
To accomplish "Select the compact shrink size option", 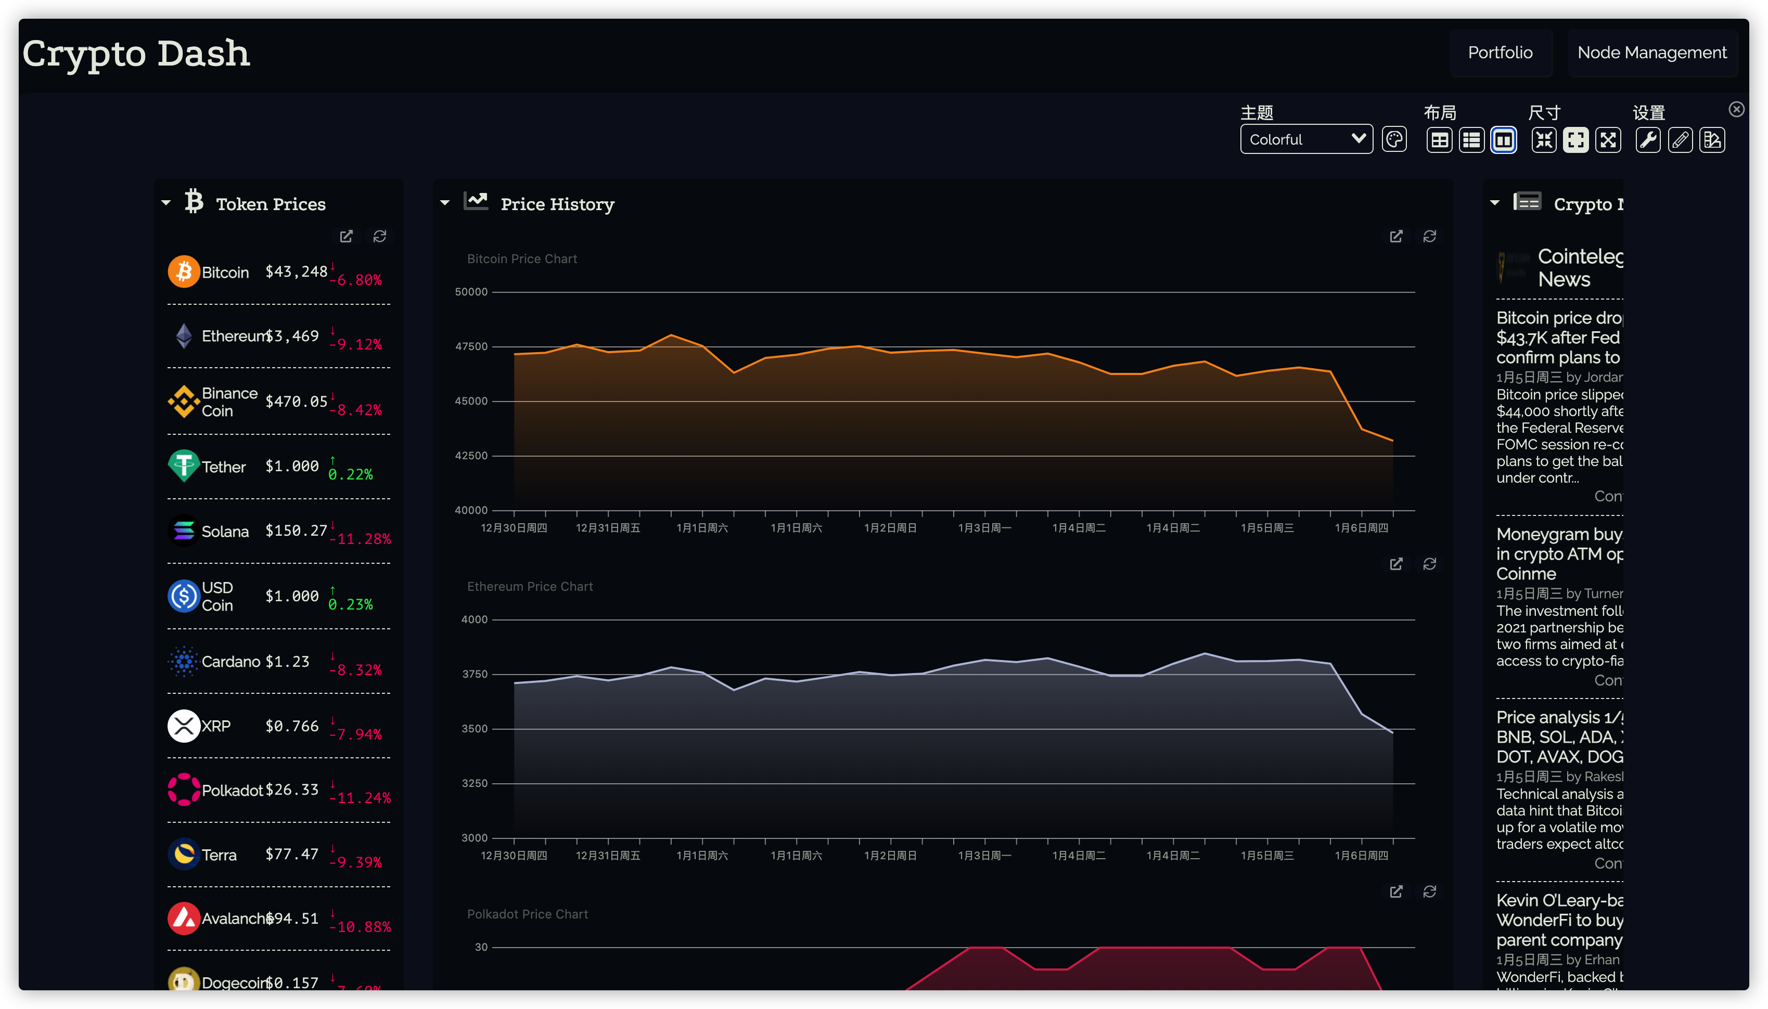I will tap(1543, 140).
